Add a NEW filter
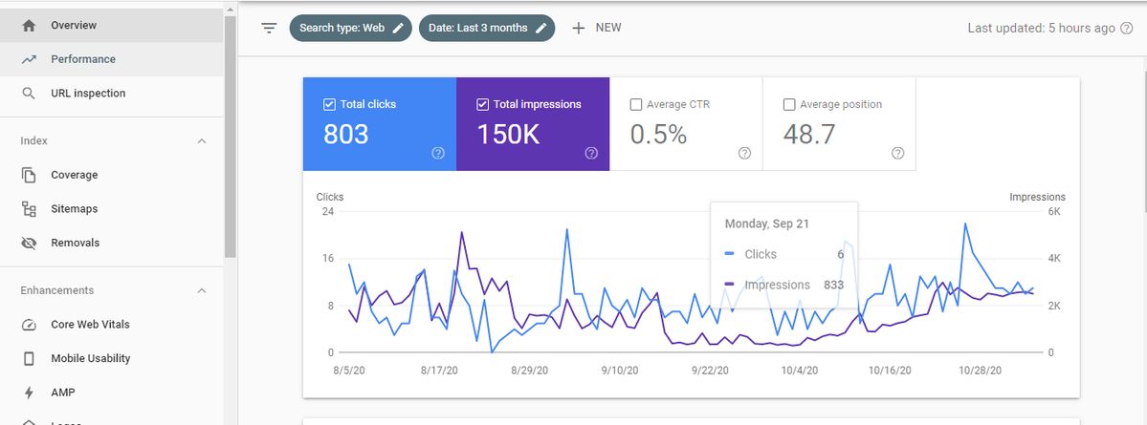This screenshot has height=425, width=1147. [596, 28]
